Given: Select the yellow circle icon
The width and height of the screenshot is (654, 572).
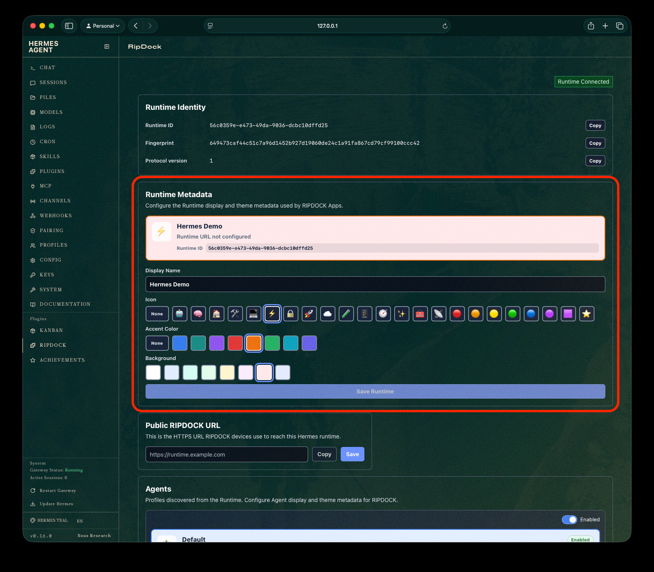Looking at the screenshot, I should [494, 314].
